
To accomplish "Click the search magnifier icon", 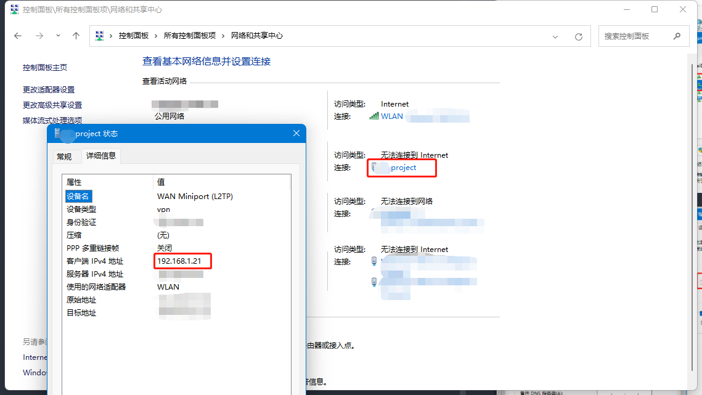I will [677, 36].
